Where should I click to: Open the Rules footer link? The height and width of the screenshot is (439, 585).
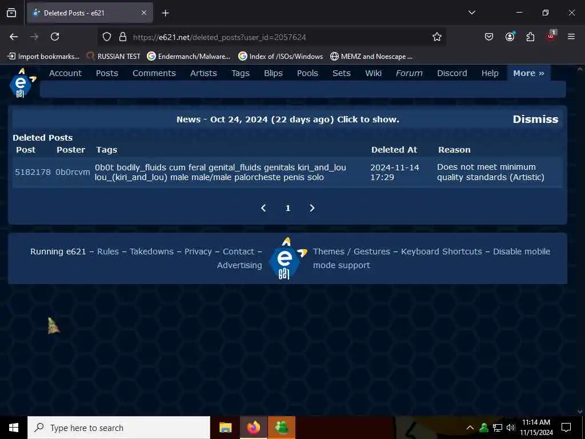coord(108,252)
